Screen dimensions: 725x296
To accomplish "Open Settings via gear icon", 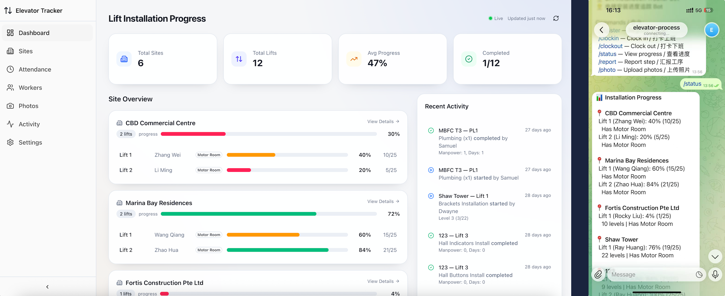I will click(10, 142).
